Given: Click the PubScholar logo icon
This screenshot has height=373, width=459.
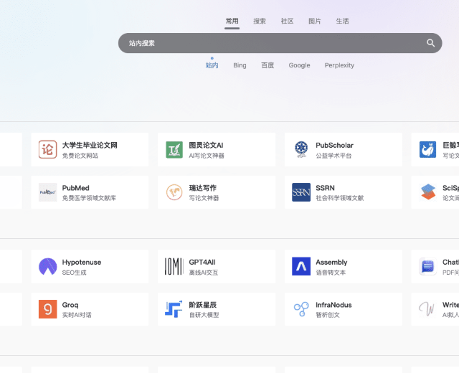Looking at the screenshot, I should [x=301, y=149].
